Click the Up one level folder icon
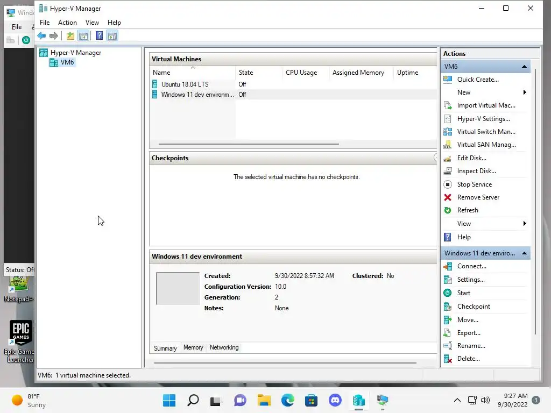 pos(70,36)
